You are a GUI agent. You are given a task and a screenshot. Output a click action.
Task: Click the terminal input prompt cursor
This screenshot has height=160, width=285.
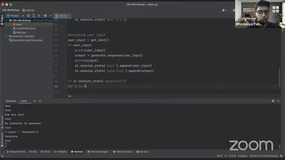click(6, 145)
